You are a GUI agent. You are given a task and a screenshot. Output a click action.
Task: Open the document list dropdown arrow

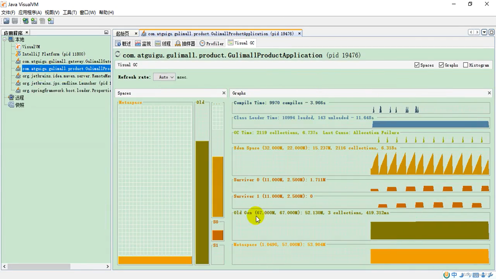pos(484,32)
